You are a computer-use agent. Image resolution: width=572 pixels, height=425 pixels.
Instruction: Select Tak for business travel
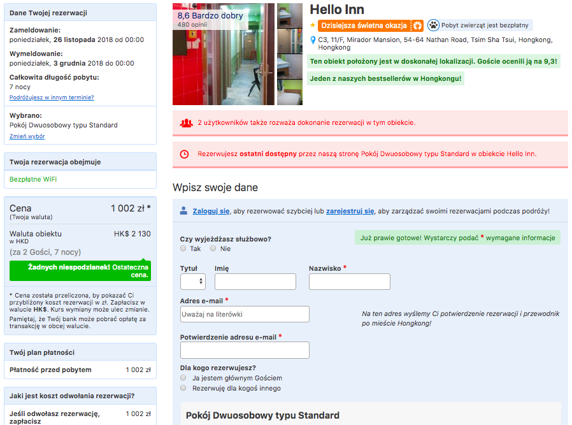tap(183, 249)
